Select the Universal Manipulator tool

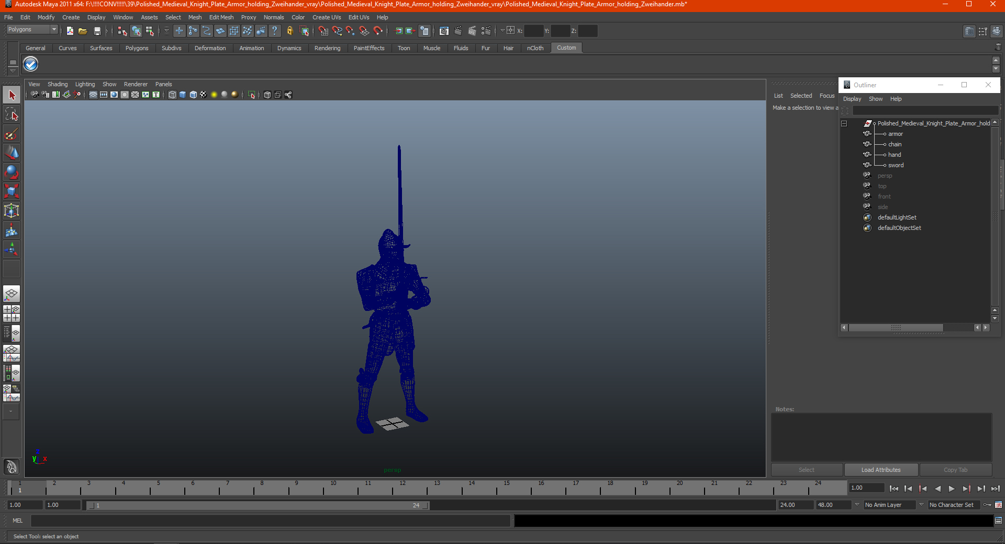(x=12, y=211)
